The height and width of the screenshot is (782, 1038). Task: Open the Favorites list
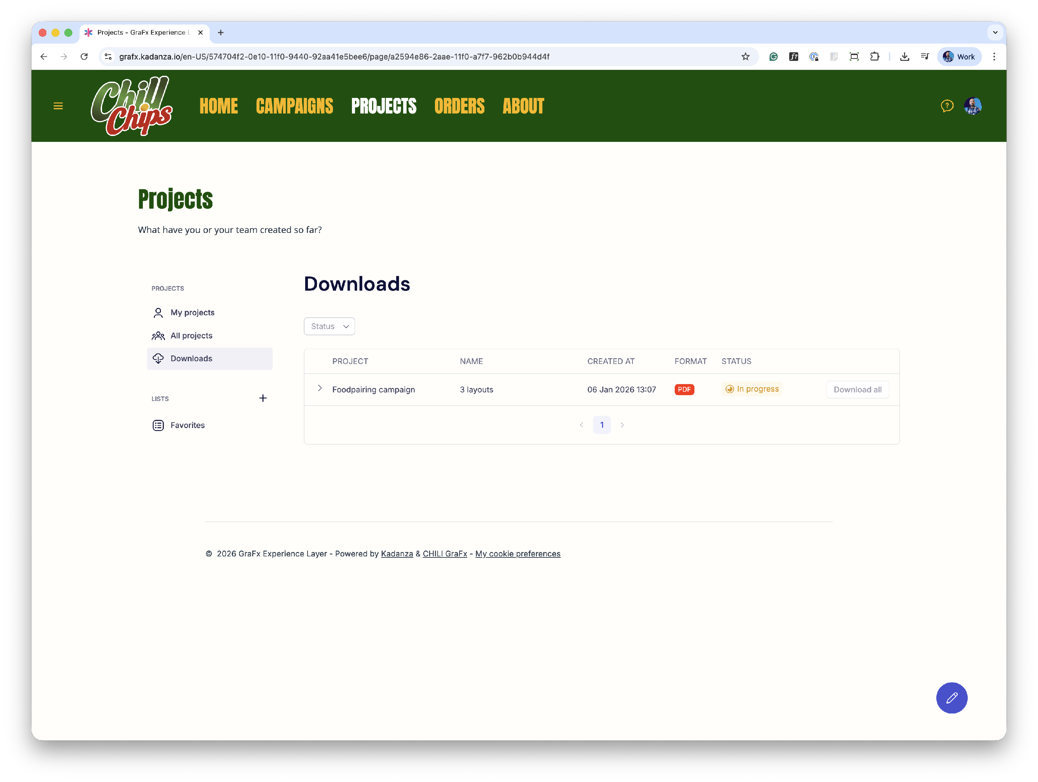[187, 425]
